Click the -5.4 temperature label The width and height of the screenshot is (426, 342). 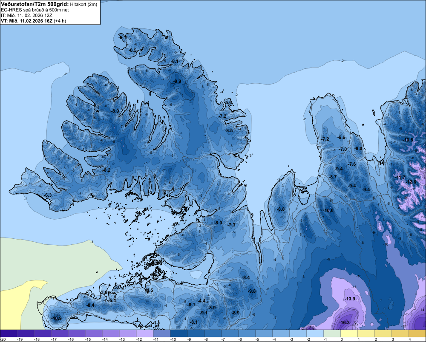pos(112,300)
